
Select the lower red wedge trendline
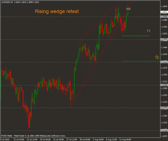pyautogui.click(x=101, y=54)
